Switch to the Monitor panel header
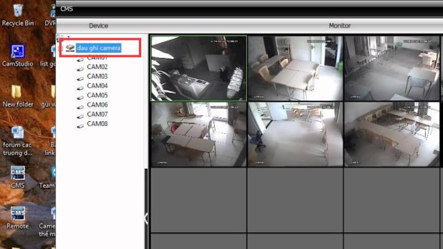The width and height of the screenshot is (443, 249). pyautogui.click(x=339, y=25)
